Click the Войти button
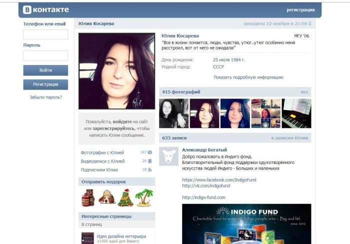 (x=45, y=70)
